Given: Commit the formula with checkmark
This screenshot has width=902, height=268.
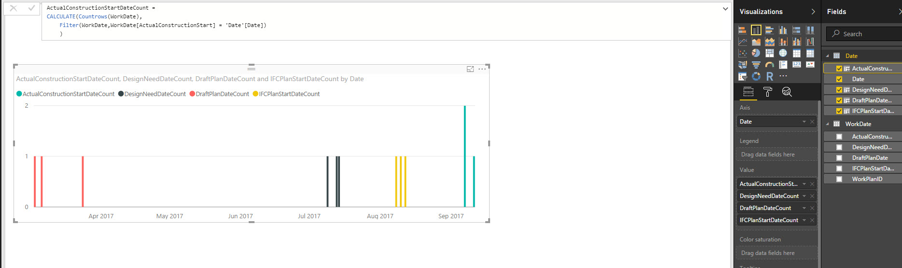Looking at the screenshot, I should 31,8.
